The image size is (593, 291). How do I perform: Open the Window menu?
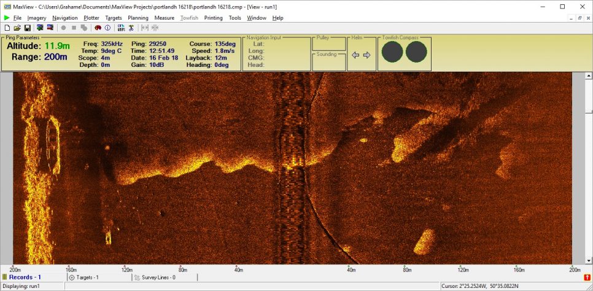pos(257,18)
